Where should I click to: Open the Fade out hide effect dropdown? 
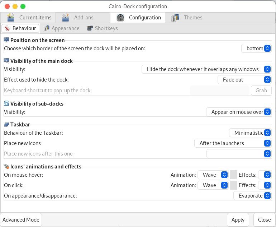[x=244, y=79]
